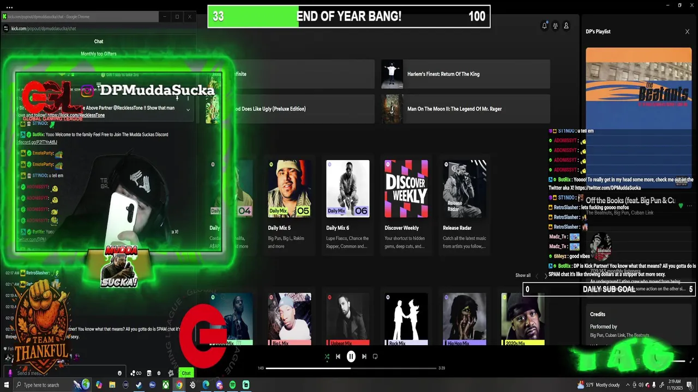Open the Kick chat emoji picker
698x392 pixels.
[120, 373]
